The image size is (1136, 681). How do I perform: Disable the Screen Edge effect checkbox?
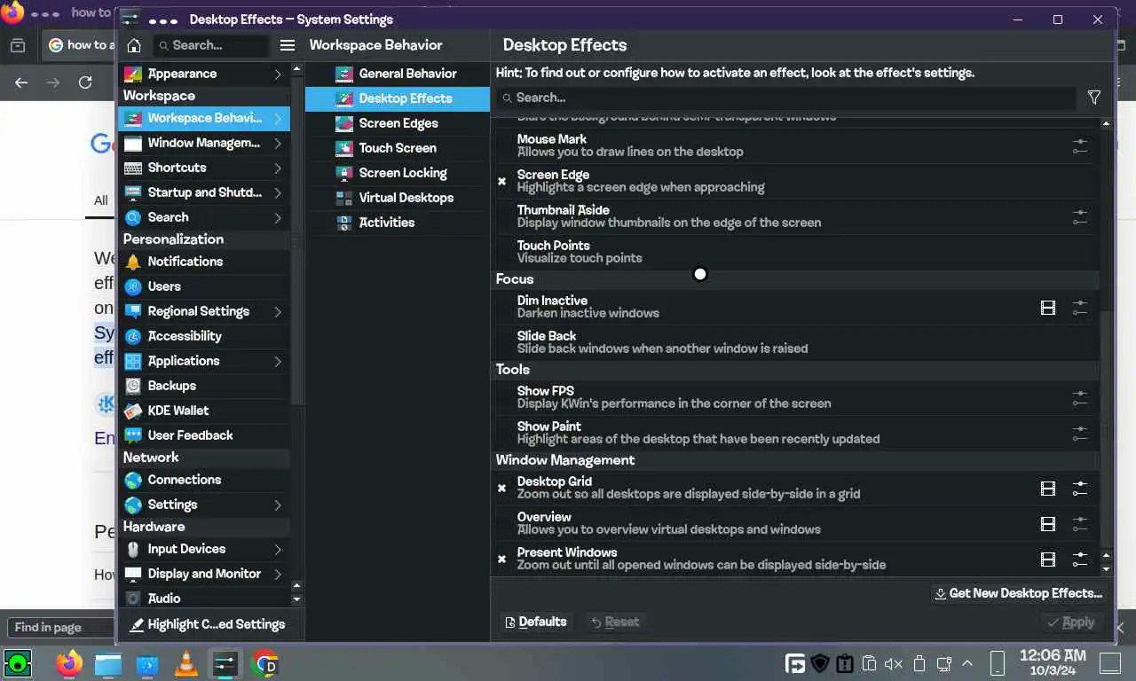[501, 181]
